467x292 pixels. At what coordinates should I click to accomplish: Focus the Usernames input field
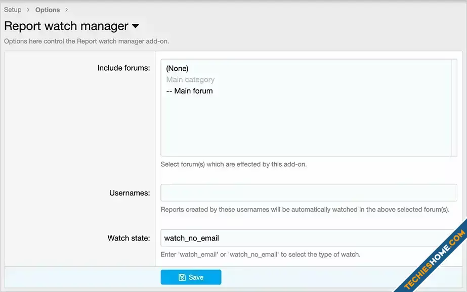click(309, 192)
